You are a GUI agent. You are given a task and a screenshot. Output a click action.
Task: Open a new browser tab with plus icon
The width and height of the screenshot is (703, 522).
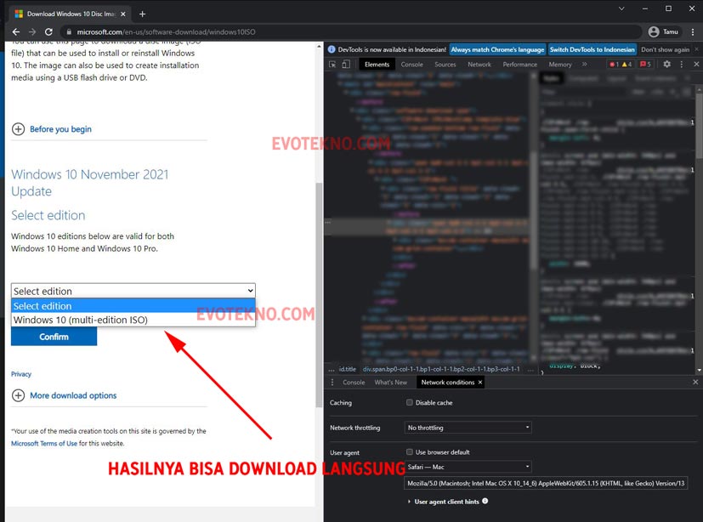click(x=142, y=14)
